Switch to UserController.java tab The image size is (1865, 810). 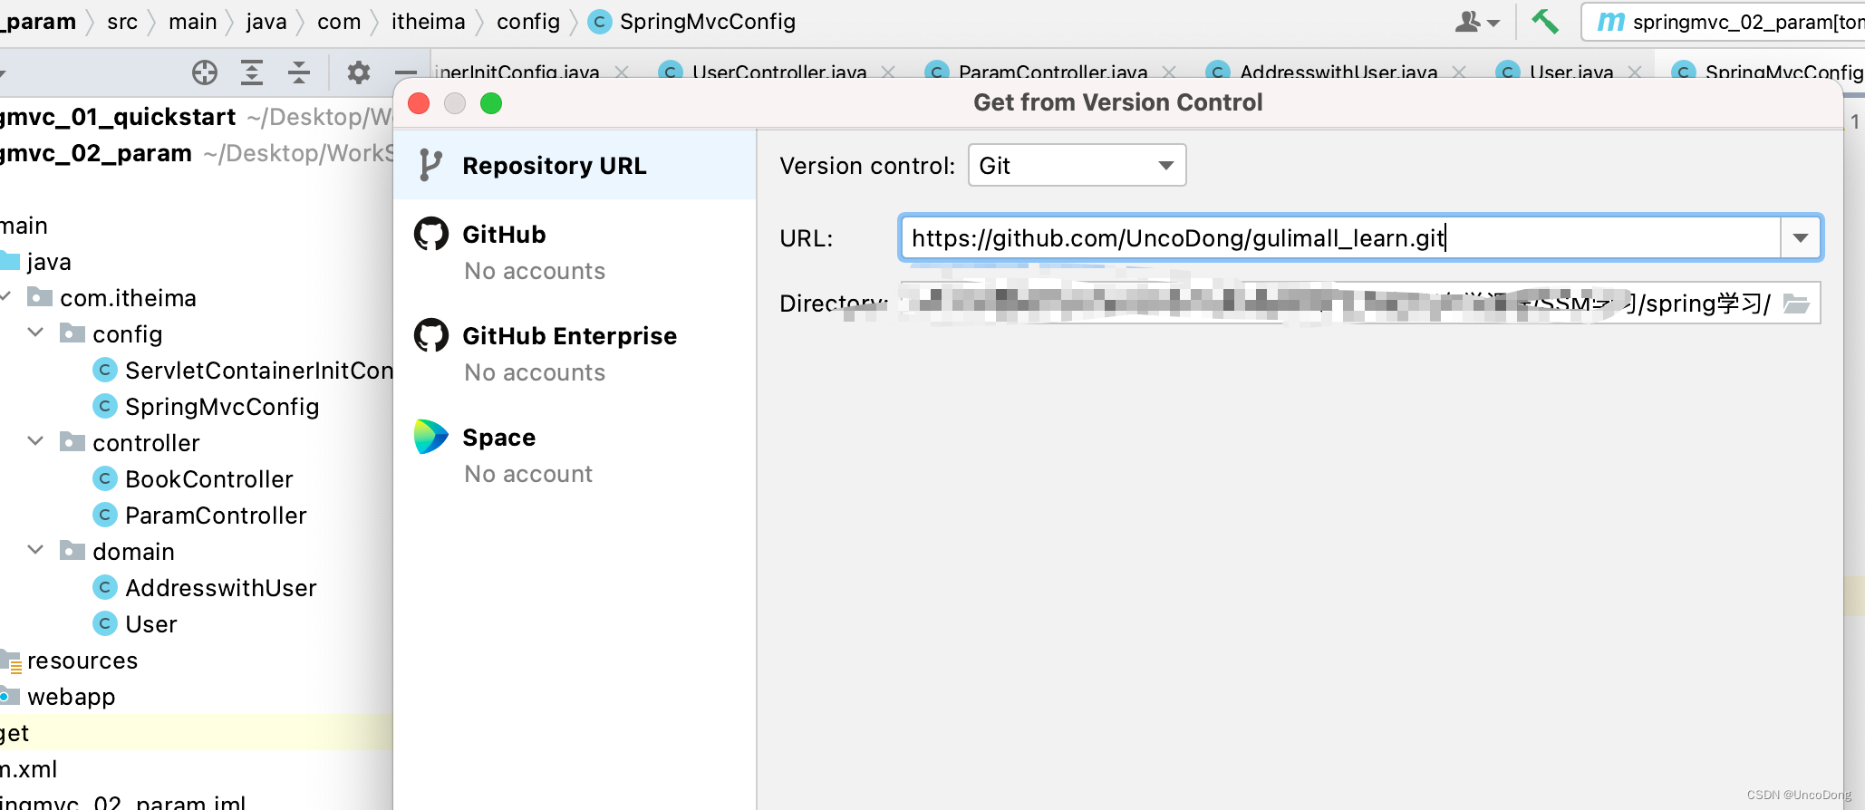click(x=779, y=72)
